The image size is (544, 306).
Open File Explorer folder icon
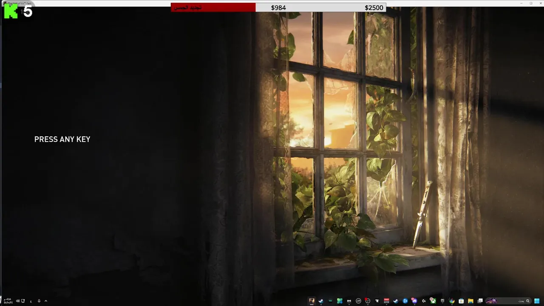pos(470,301)
